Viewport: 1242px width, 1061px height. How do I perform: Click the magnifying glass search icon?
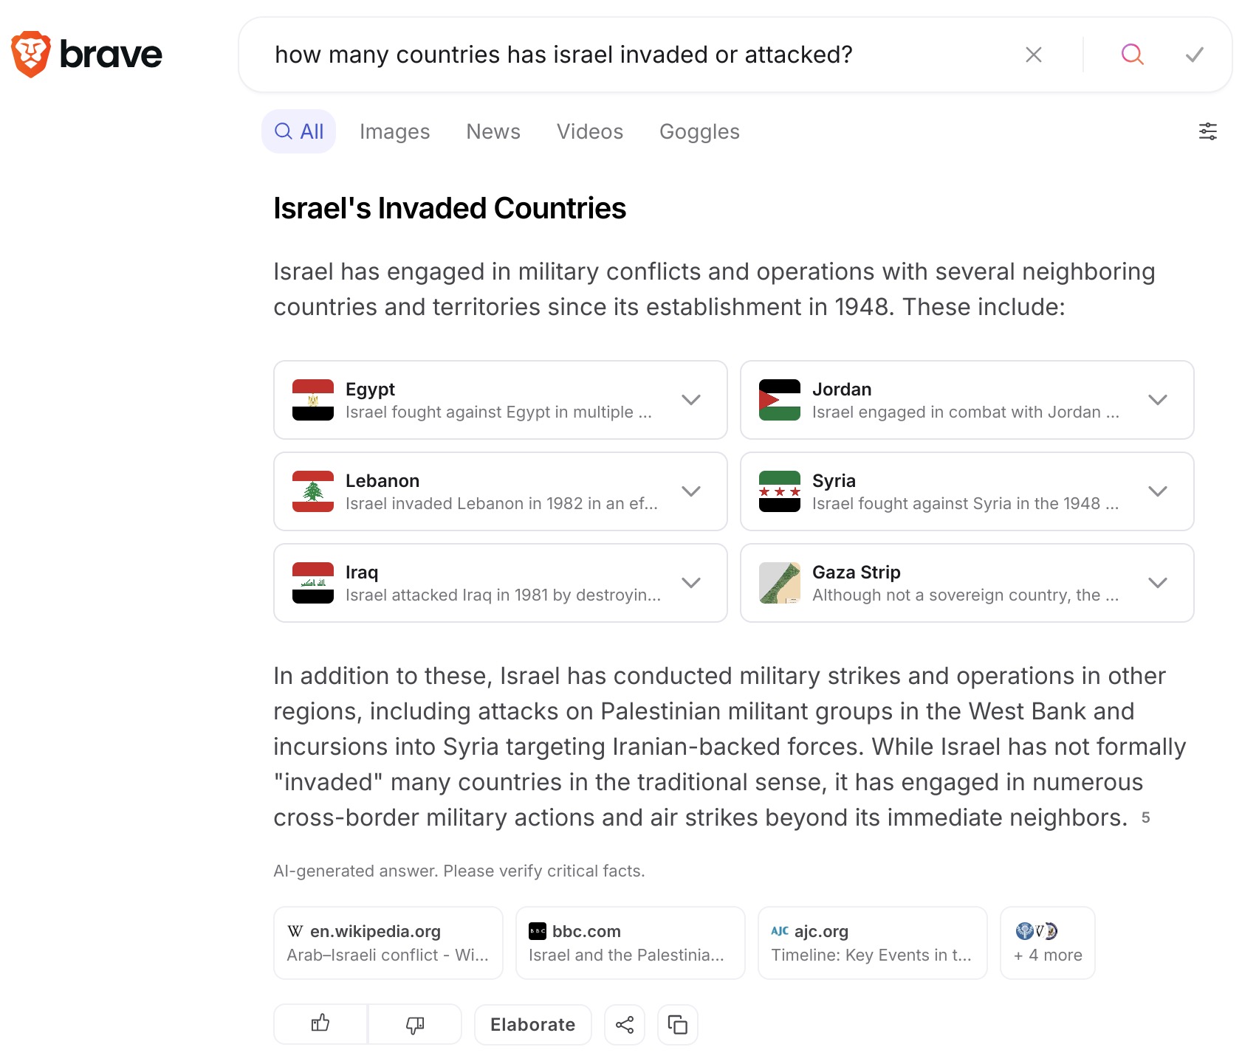pyautogui.click(x=1132, y=55)
